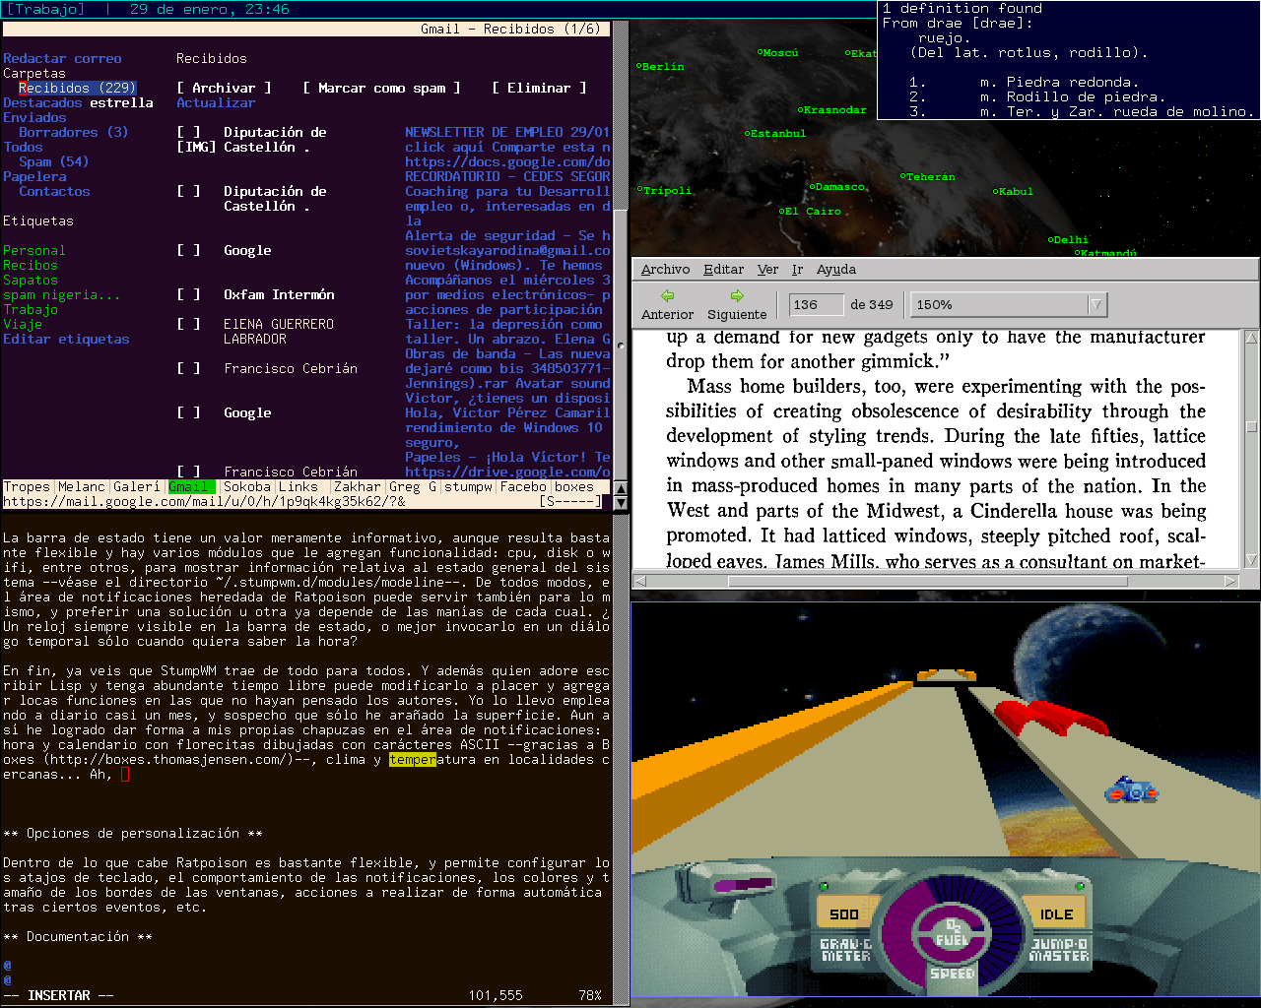Click the El Cairo city label on the map

tap(811, 211)
